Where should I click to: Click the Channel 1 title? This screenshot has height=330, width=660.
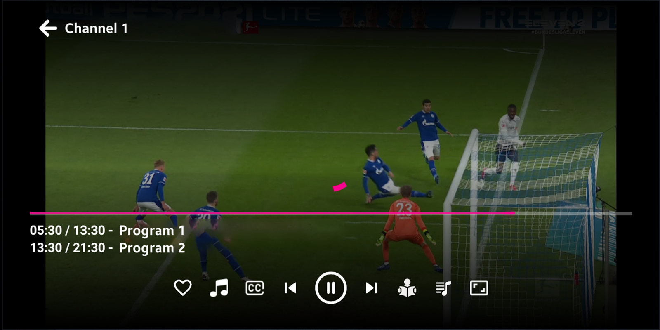pos(96,28)
